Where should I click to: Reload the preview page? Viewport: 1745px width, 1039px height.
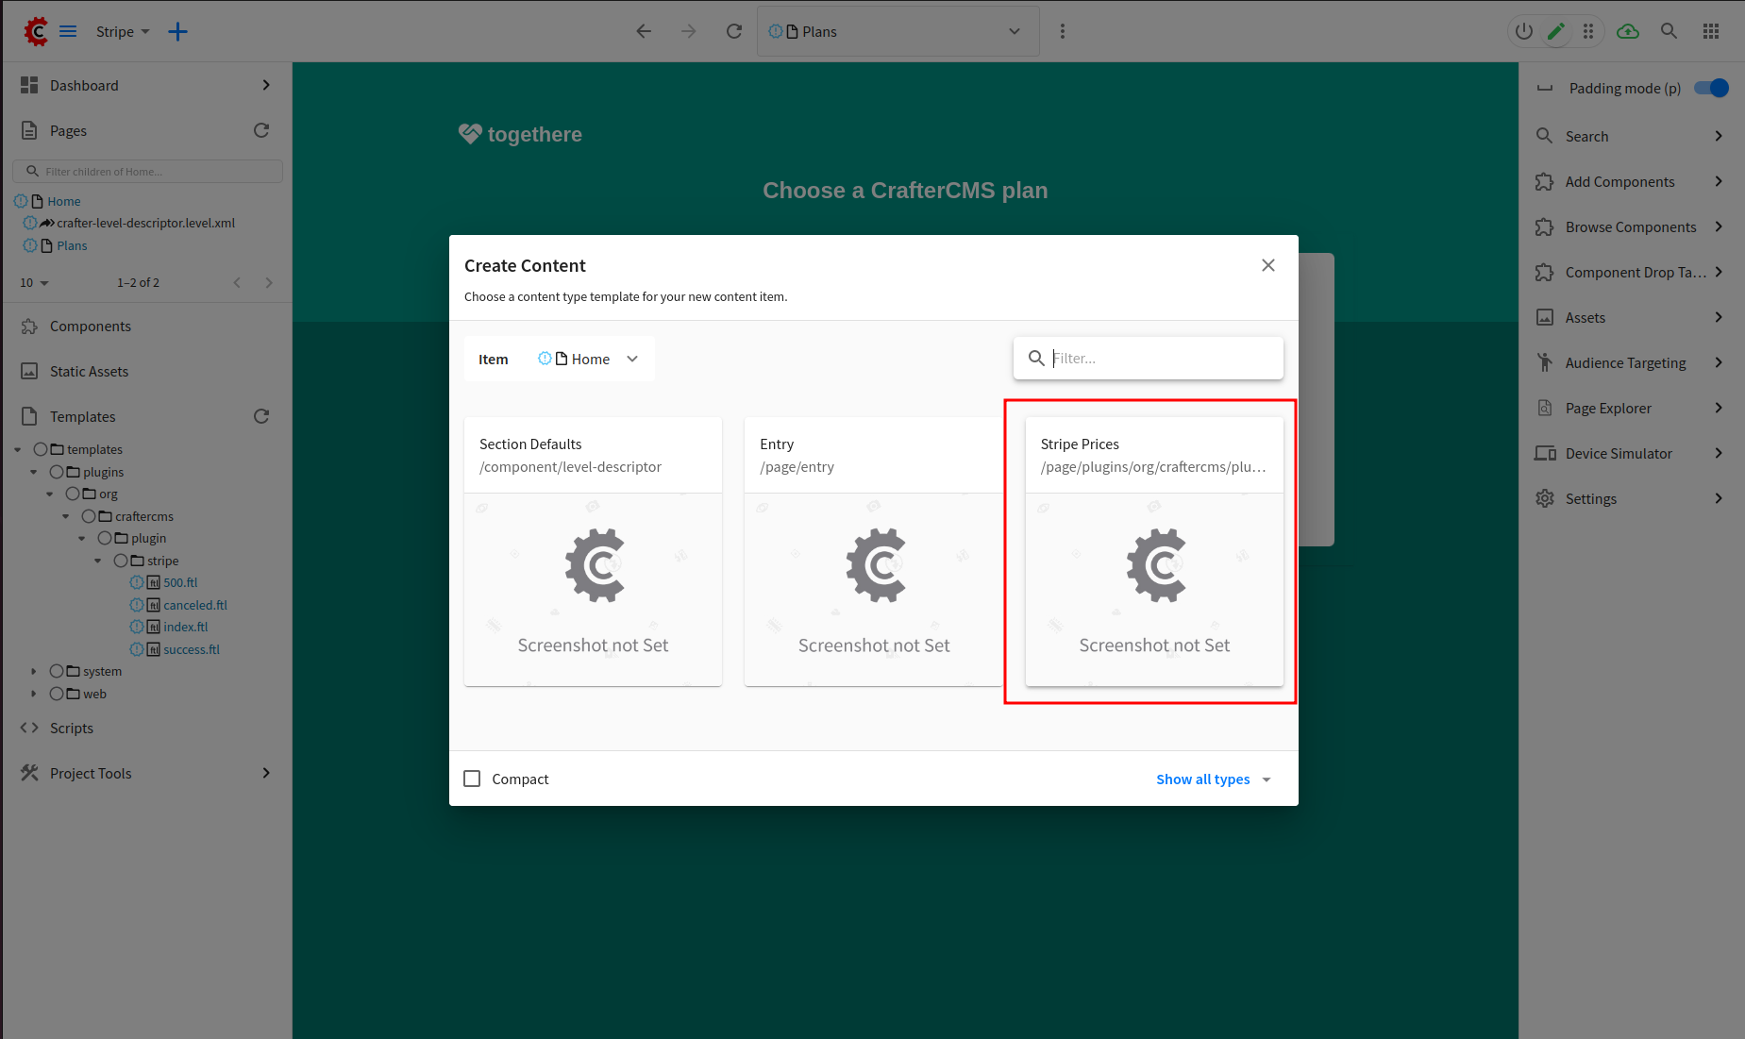pos(734,31)
